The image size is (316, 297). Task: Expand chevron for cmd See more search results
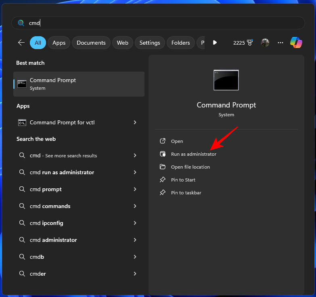135,155
